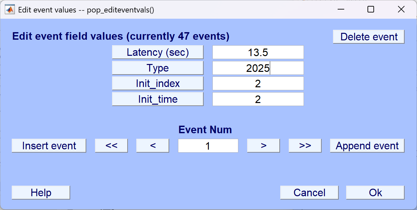Click the Init_index field button
The image size is (417, 210).
pyautogui.click(x=158, y=84)
